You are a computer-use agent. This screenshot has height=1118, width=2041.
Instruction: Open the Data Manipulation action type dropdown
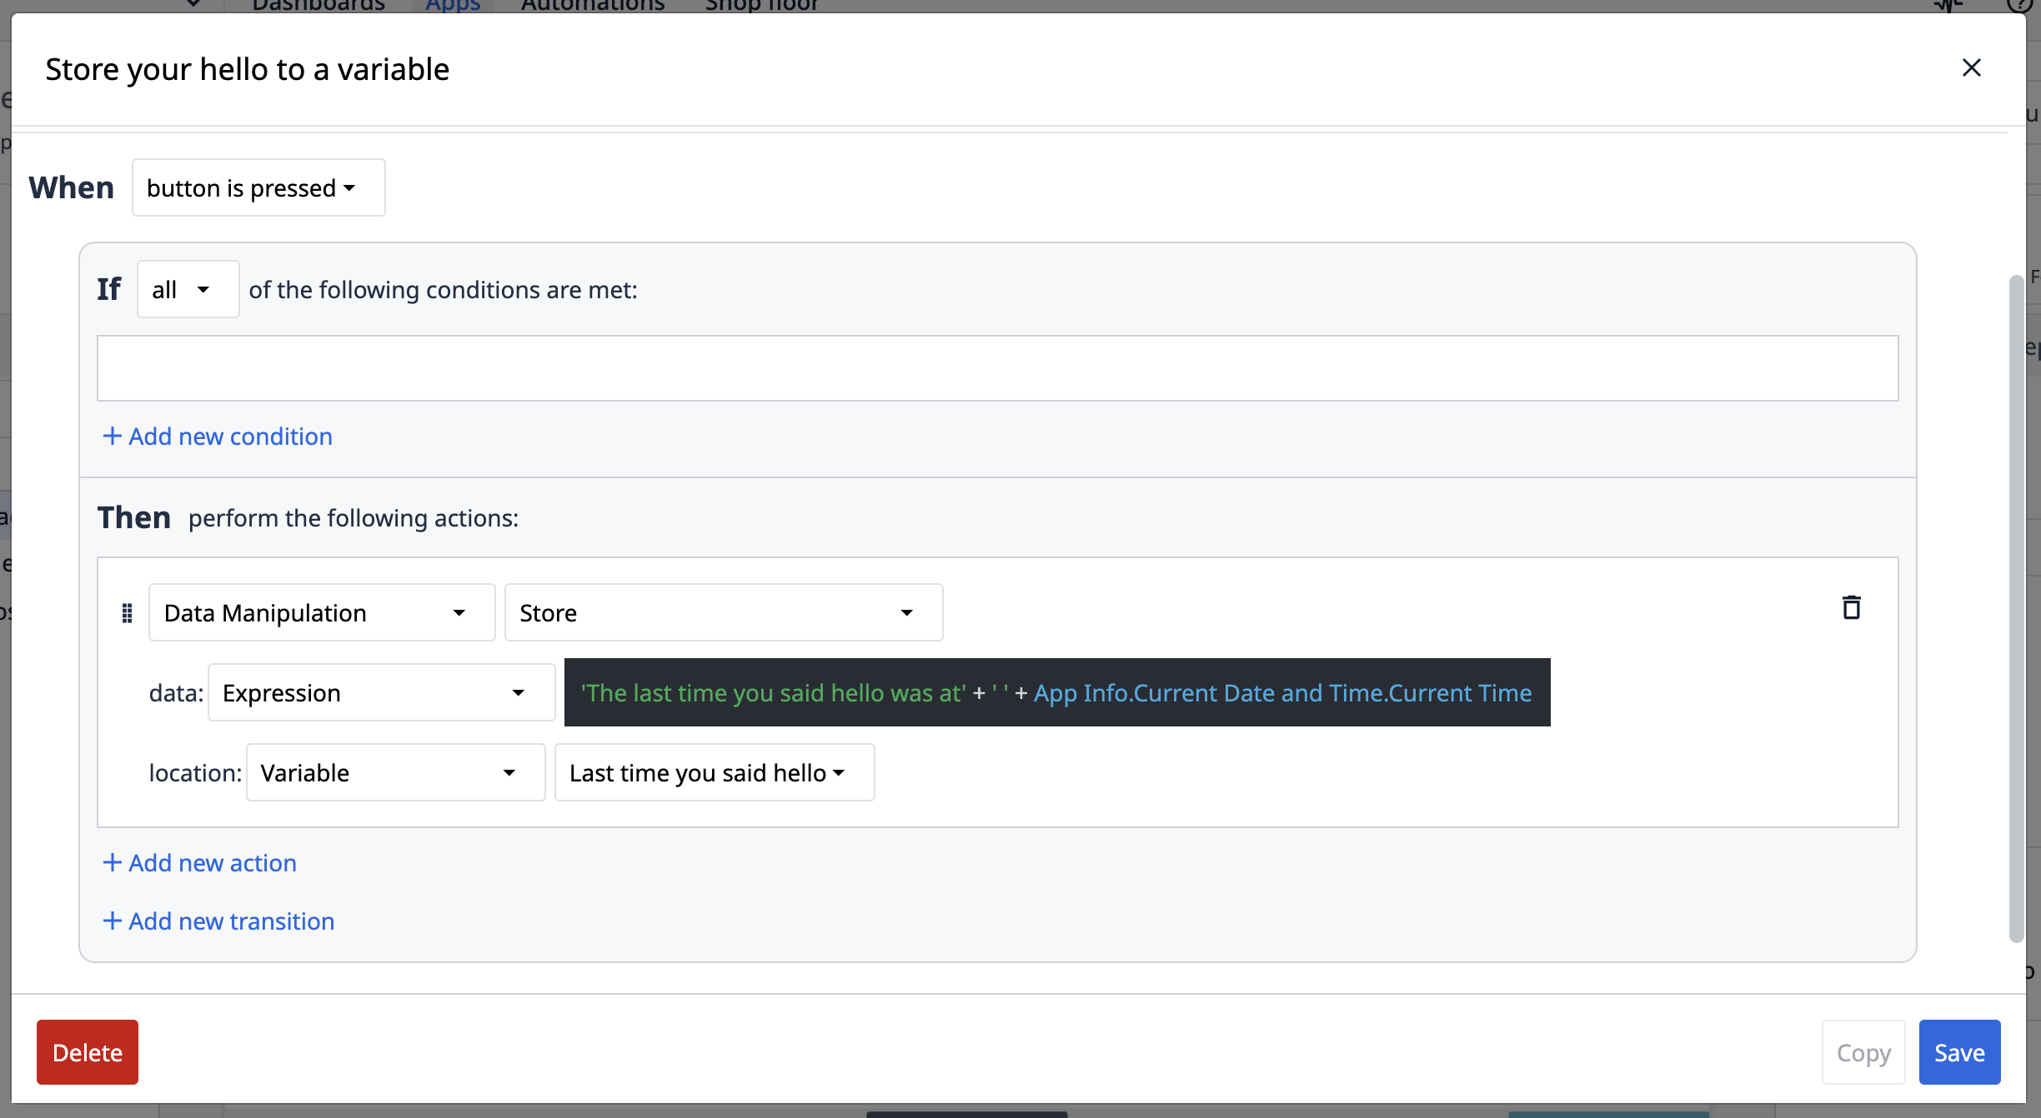tap(321, 612)
